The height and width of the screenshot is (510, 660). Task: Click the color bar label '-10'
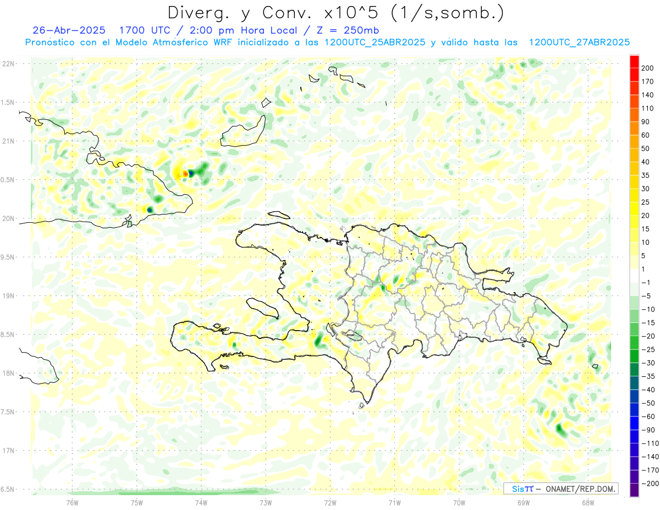[648, 310]
